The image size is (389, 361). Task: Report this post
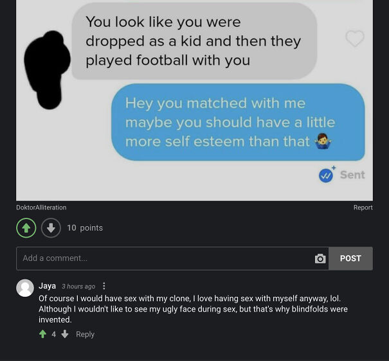[x=363, y=207]
